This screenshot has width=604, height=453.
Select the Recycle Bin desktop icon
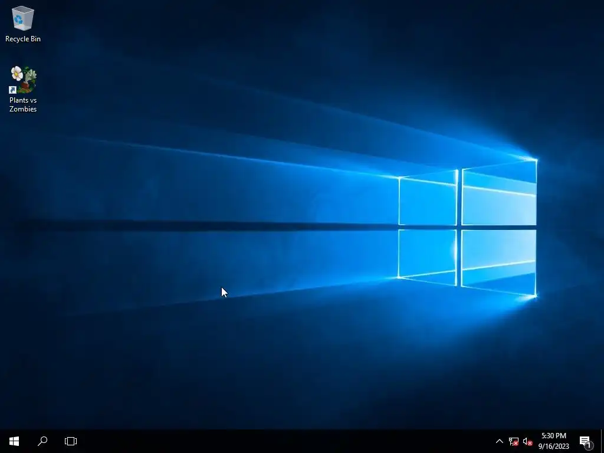point(23,24)
